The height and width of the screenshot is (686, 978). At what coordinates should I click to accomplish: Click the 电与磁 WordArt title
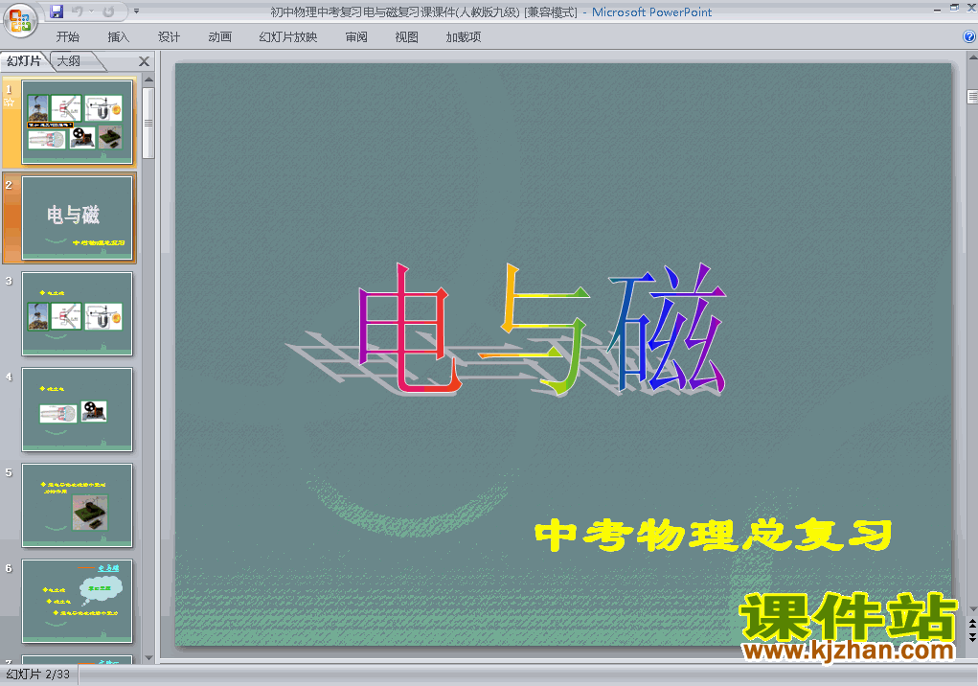tap(541, 330)
